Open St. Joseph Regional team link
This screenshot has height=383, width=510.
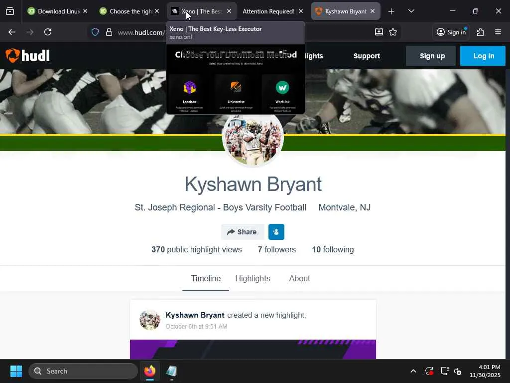(x=221, y=207)
